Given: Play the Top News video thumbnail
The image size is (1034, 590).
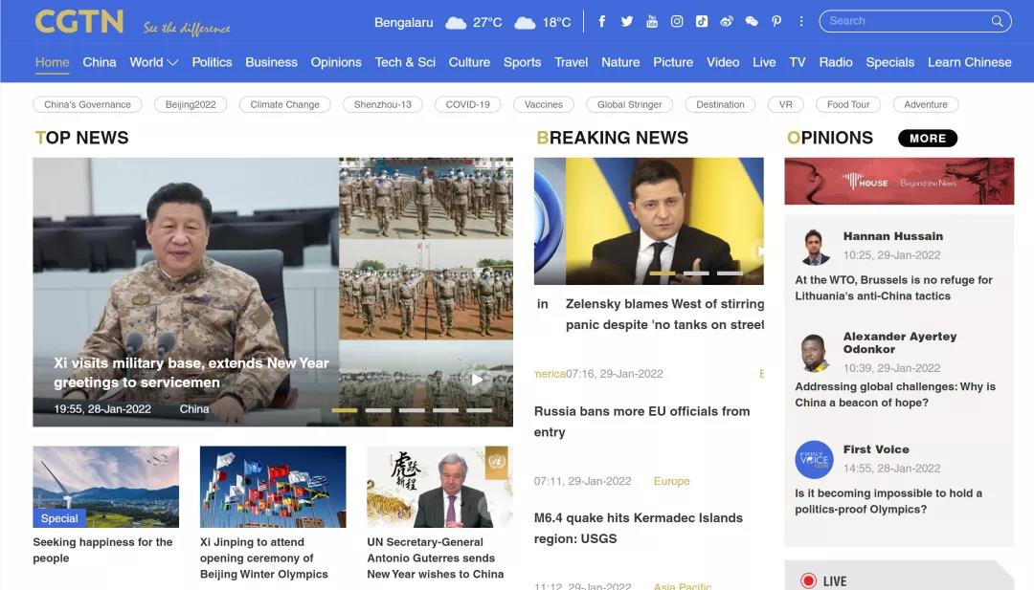Looking at the screenshot, I should (x=477, y=380).
